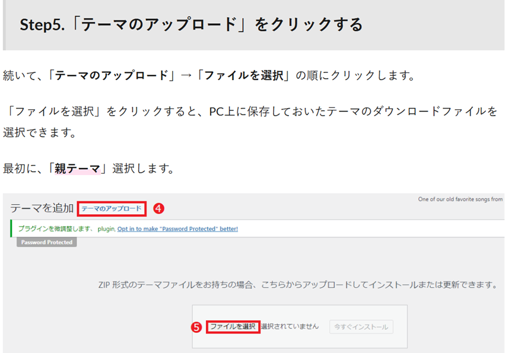505x353 pixels.
Task: Click the → arrow in the first paragraph
Action: (x=186, y=76)
